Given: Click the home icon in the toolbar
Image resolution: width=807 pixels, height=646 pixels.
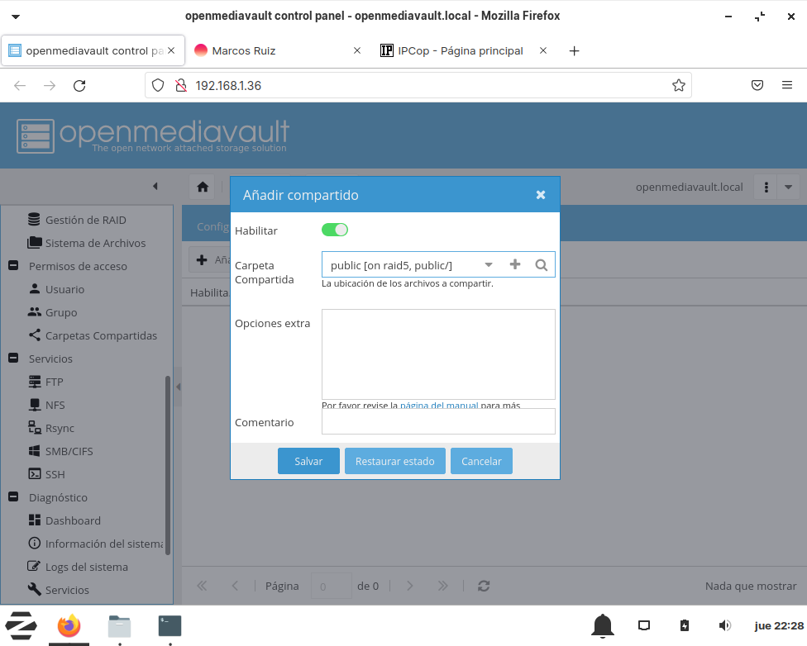Looking at the screenshot, I should (203, 187).
